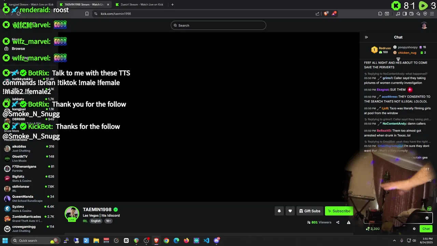Click the IRL category link

pos(85,221)
